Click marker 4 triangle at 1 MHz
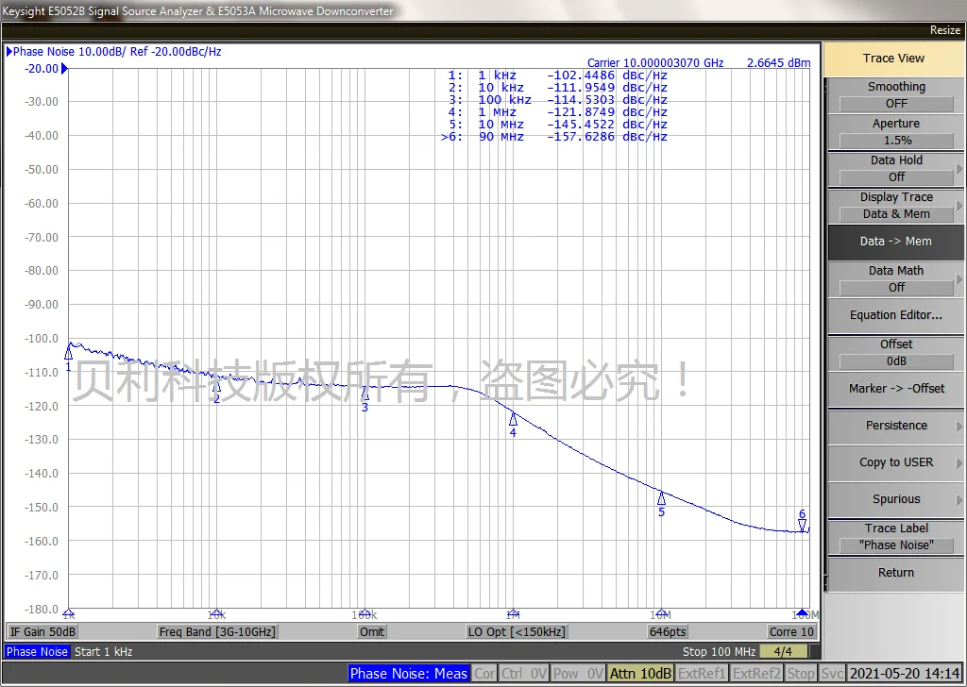 pyautogui.click(x=514, y=419)
